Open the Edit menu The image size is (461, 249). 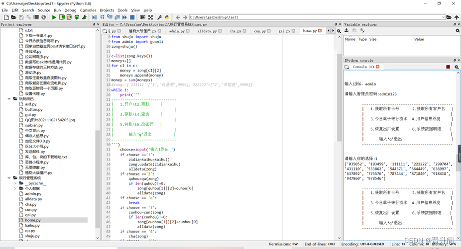(15, 10)
